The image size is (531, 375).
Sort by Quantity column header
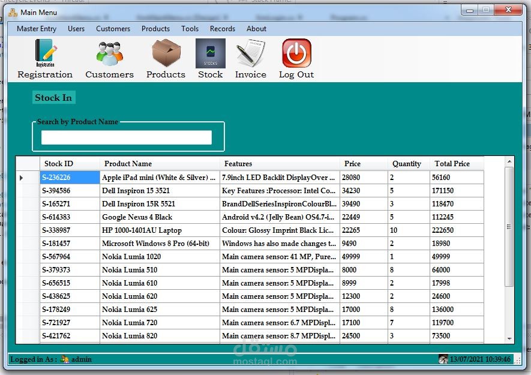409,164
